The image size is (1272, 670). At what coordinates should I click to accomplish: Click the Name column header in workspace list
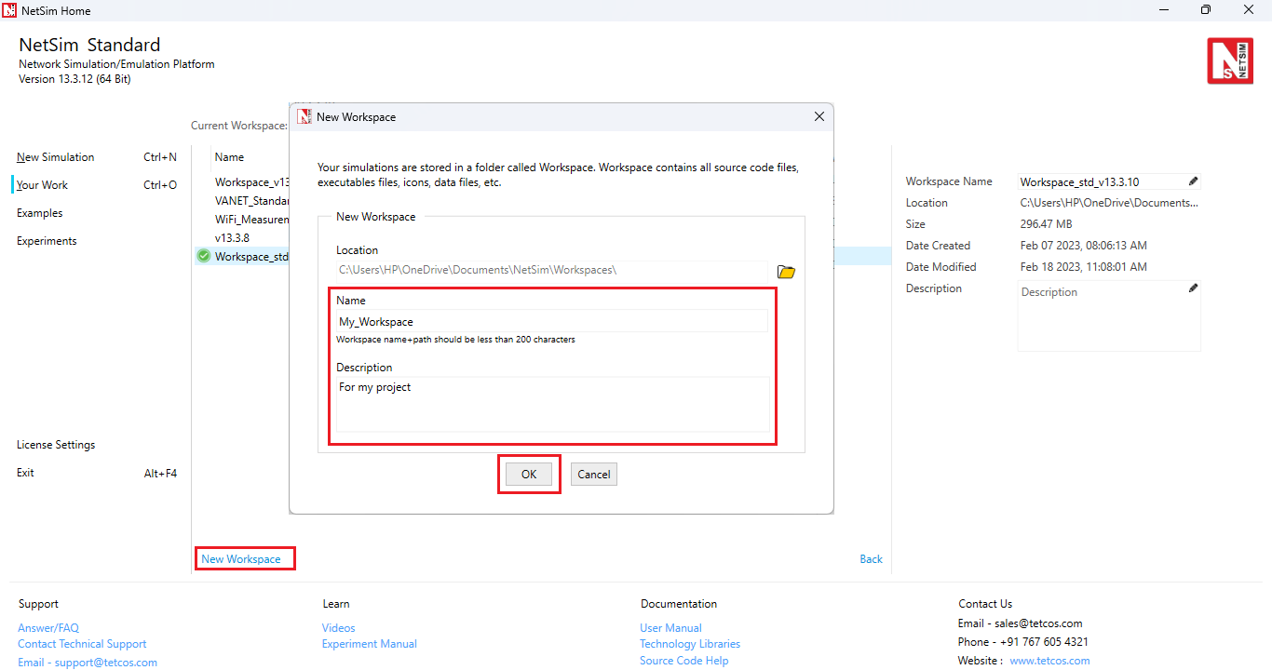point(229,157)
